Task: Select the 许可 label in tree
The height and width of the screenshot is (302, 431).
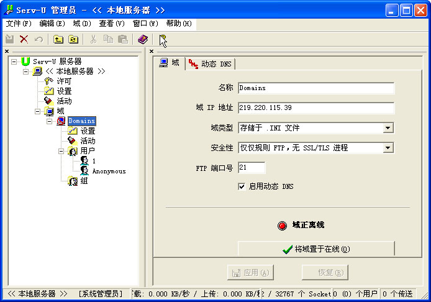Action: click(64, 81)
